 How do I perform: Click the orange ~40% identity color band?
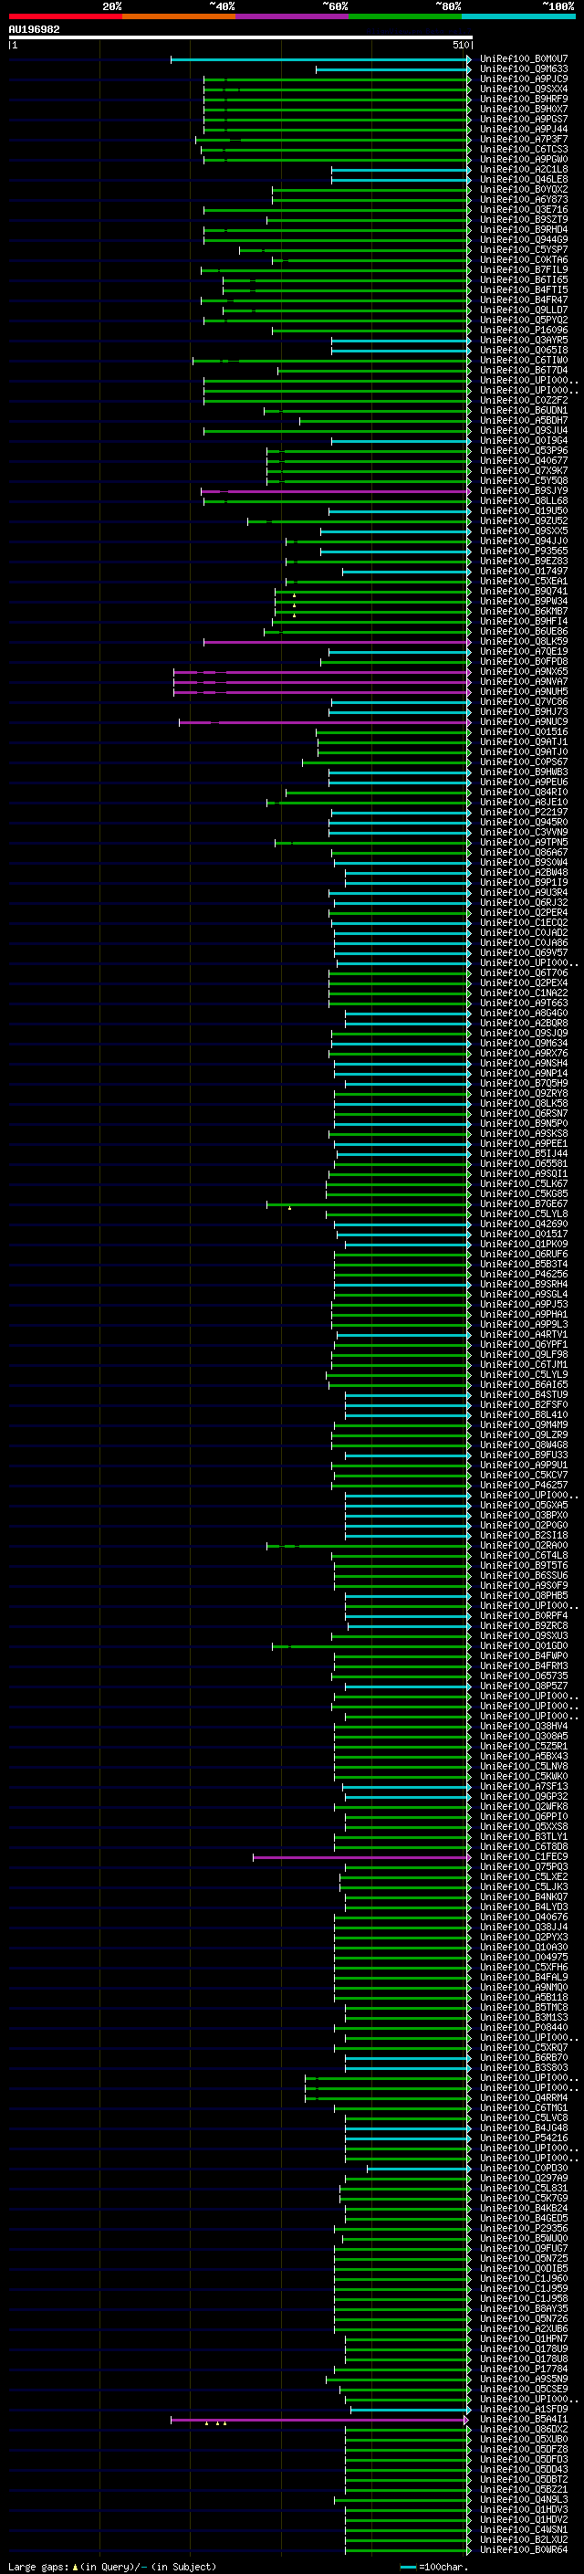tap(179, 16)
